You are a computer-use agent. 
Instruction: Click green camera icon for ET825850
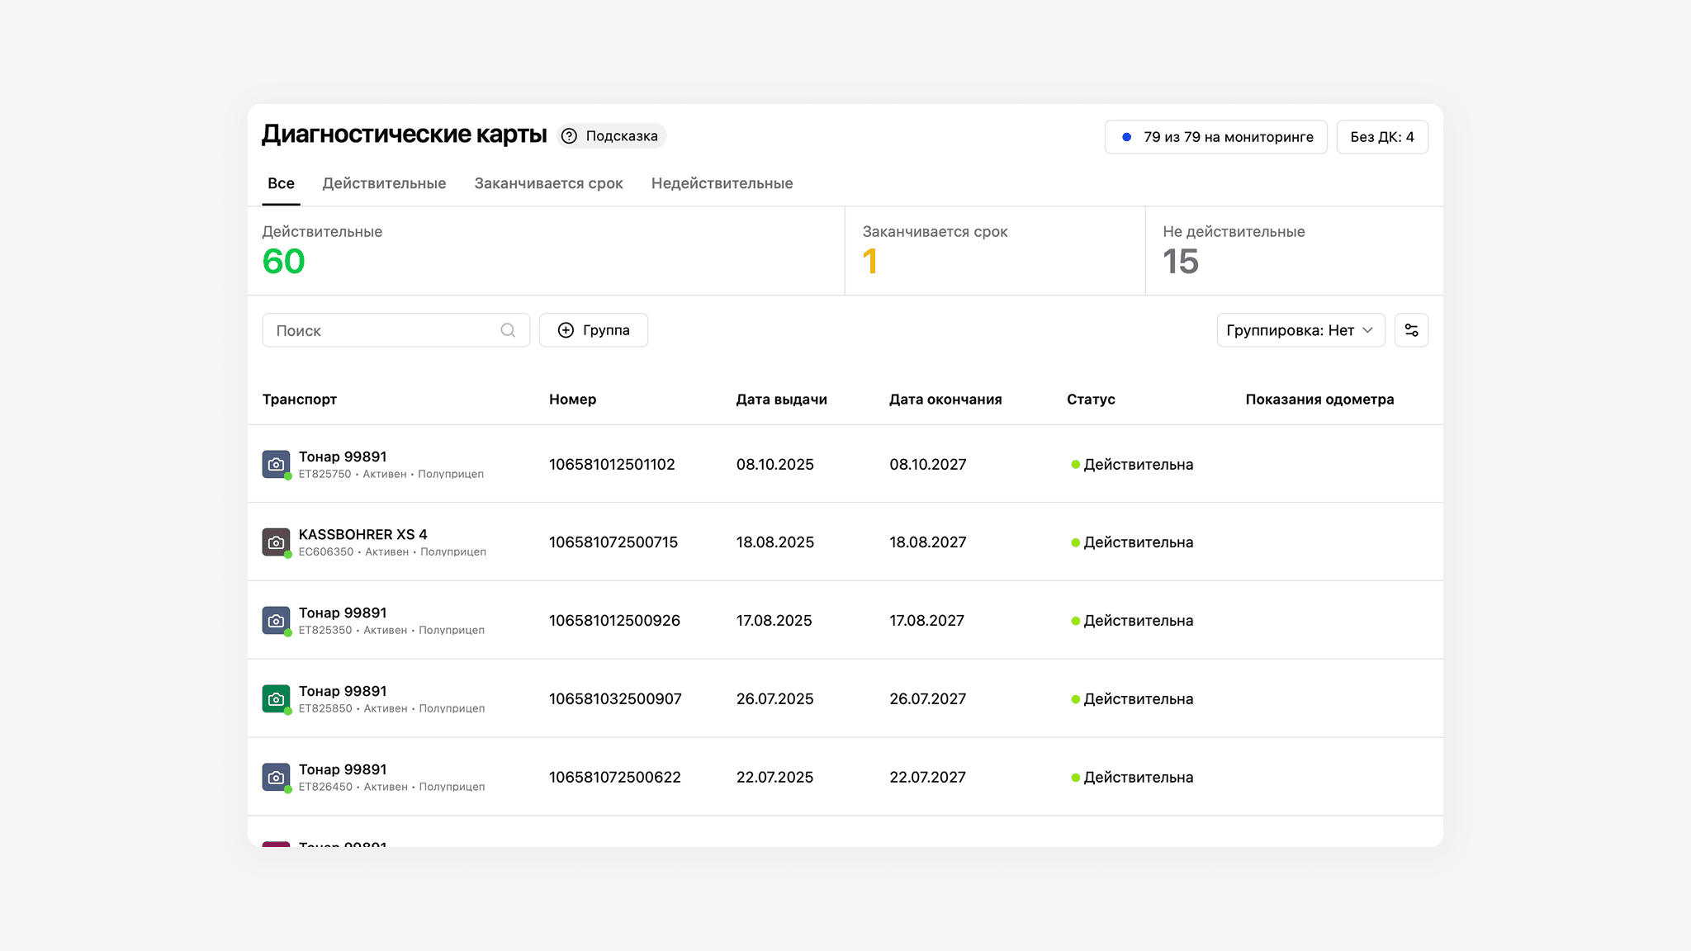click(276, 699)
